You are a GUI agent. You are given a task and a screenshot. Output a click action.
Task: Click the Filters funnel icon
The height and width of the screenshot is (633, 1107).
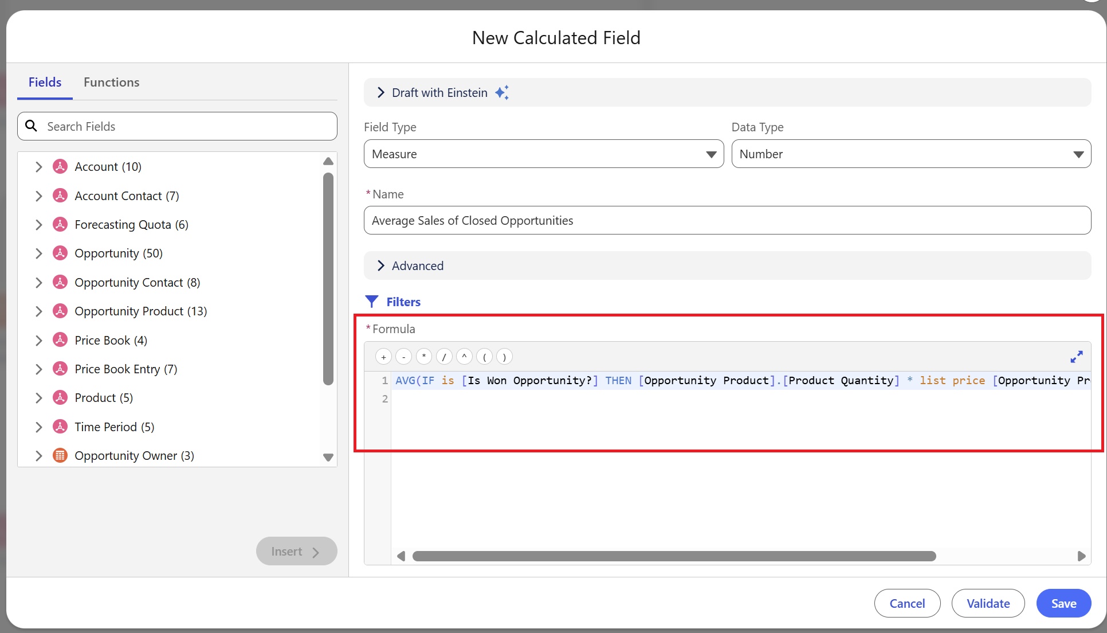pos(371,302)
